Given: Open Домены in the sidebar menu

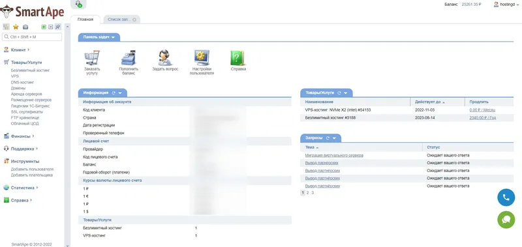Looking at the screenshot, I should [x=18, y=88].
